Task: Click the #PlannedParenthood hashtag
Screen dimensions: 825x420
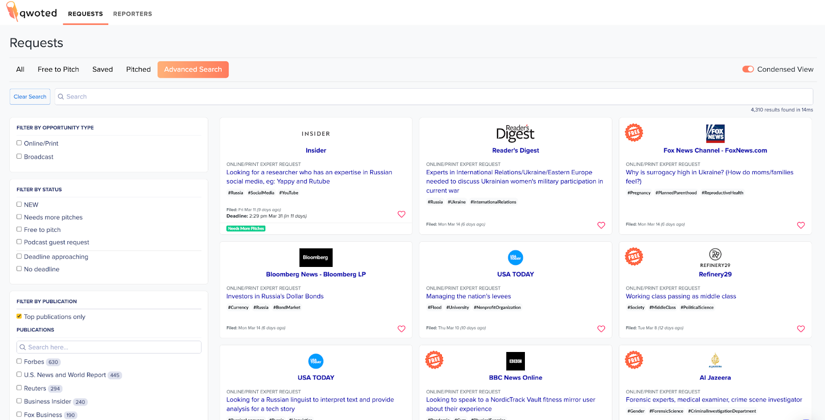Action: 676,193
